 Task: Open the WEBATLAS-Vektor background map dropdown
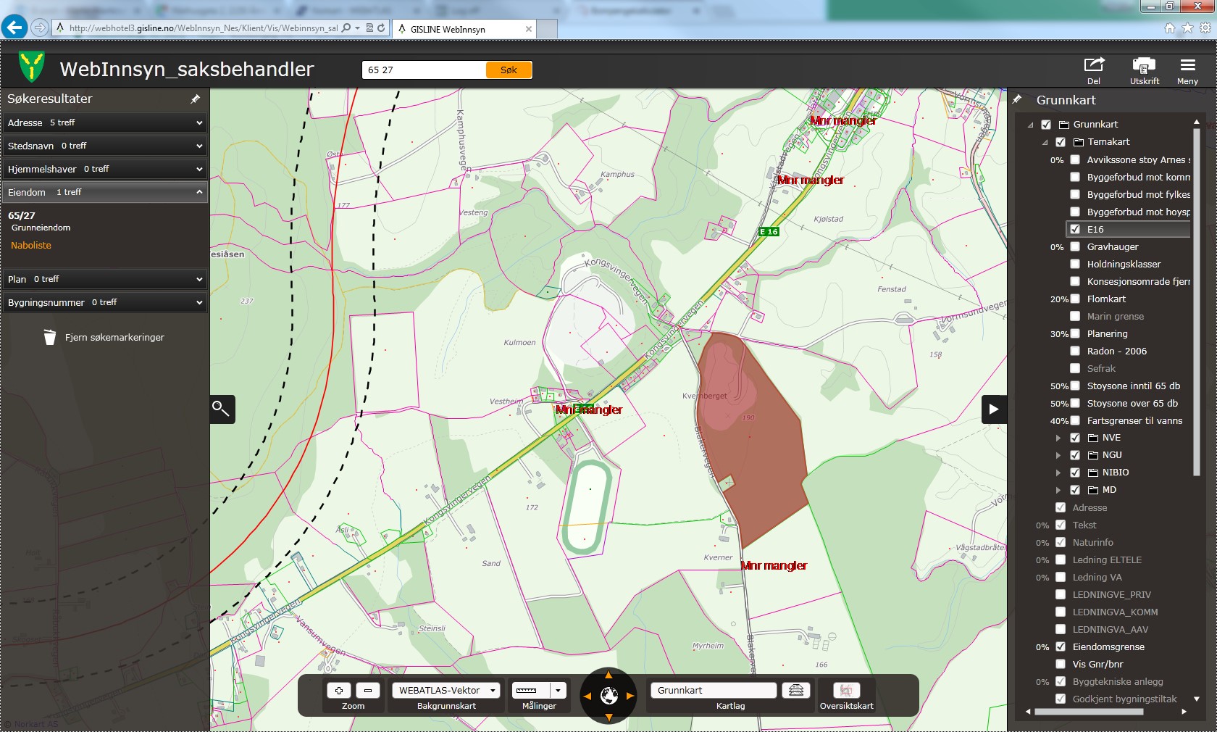tap(446, 690)
